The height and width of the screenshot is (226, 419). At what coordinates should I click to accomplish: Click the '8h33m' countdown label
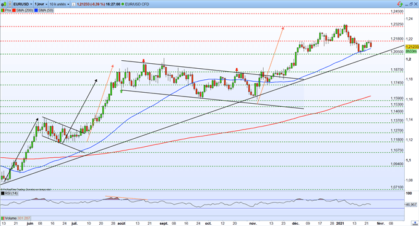click(x=411, y=51)
